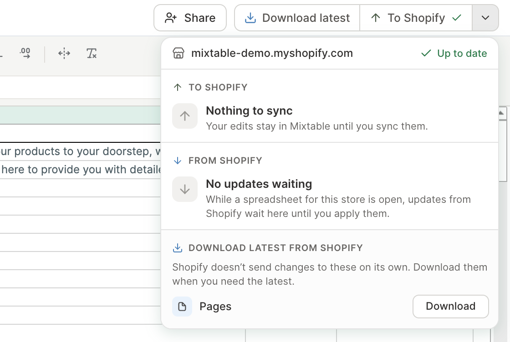Click the Share button

[x=190, y=18]
